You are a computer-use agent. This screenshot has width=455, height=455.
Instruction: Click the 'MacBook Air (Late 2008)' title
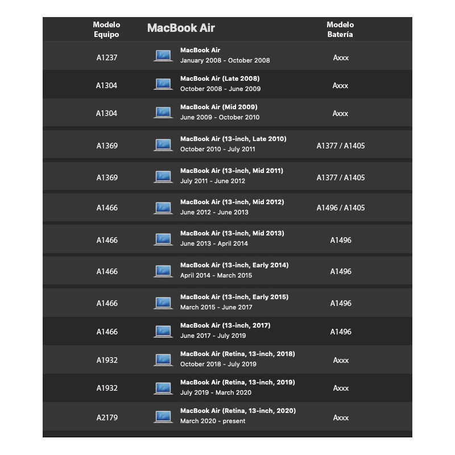coord(220,78)
